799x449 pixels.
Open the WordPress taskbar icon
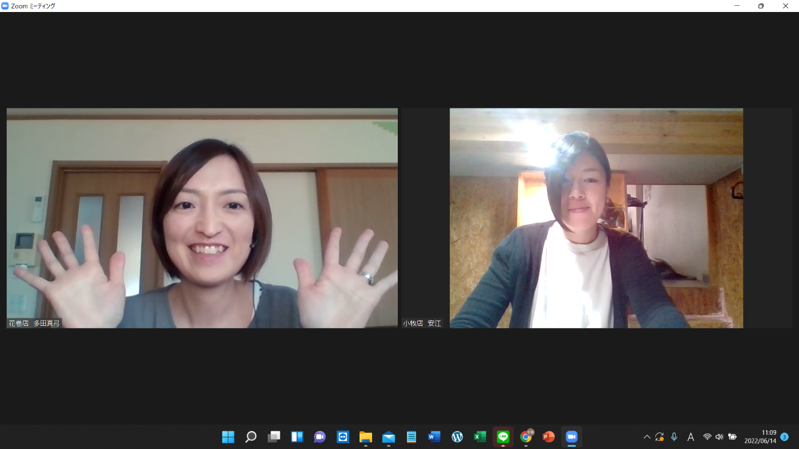(457, 437)
